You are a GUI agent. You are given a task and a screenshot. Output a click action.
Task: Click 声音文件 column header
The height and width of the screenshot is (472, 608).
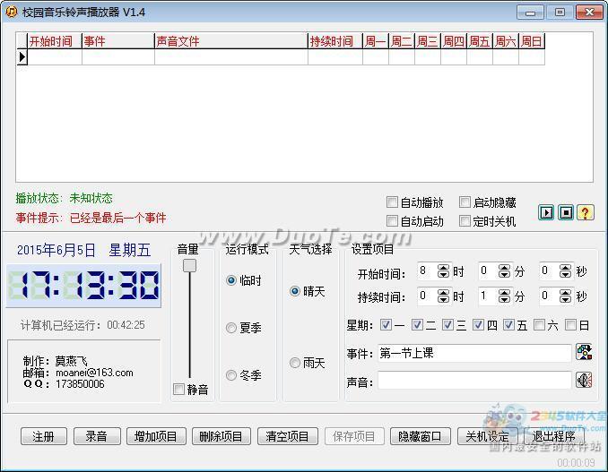(231, 41)
